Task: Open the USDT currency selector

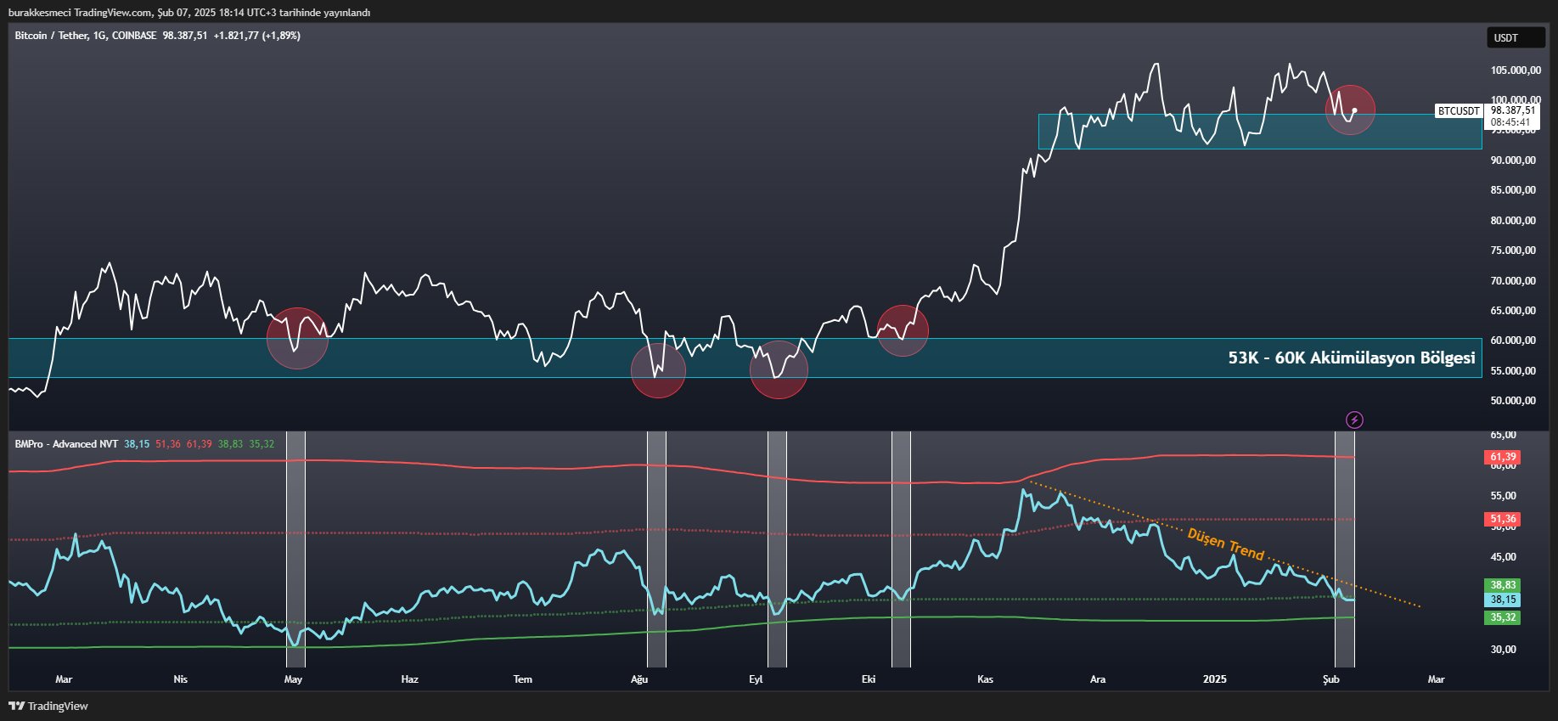Action: point(1515,38)
